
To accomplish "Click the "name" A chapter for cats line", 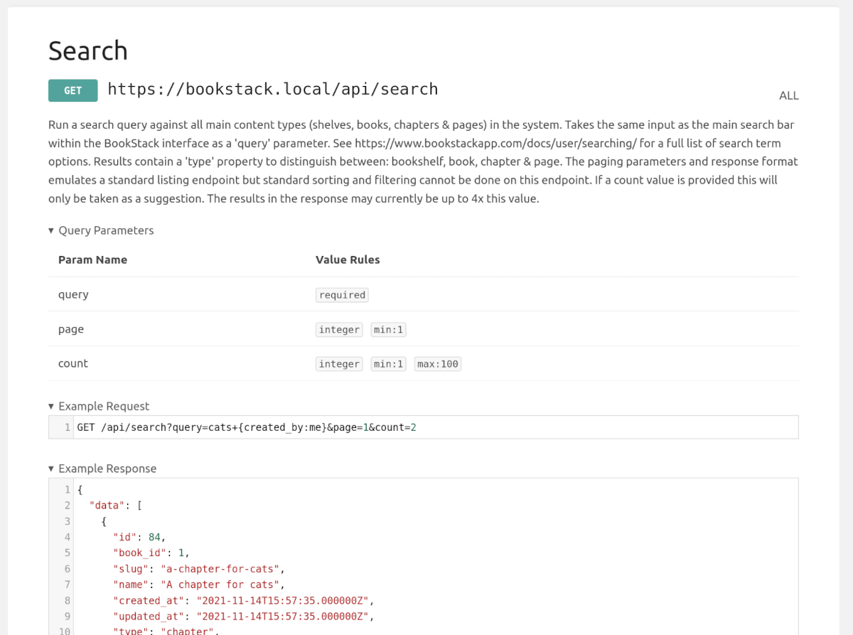I will pos(199,585).
